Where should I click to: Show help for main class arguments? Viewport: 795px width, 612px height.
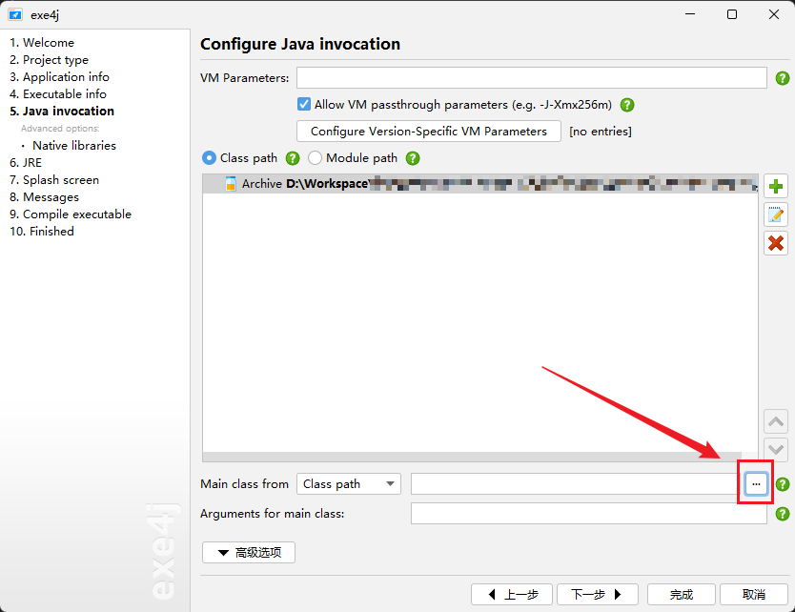783,514
